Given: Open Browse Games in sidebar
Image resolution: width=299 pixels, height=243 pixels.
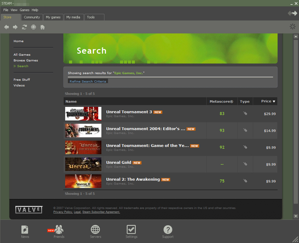Looking at the screenshot, I should (26, 60).
